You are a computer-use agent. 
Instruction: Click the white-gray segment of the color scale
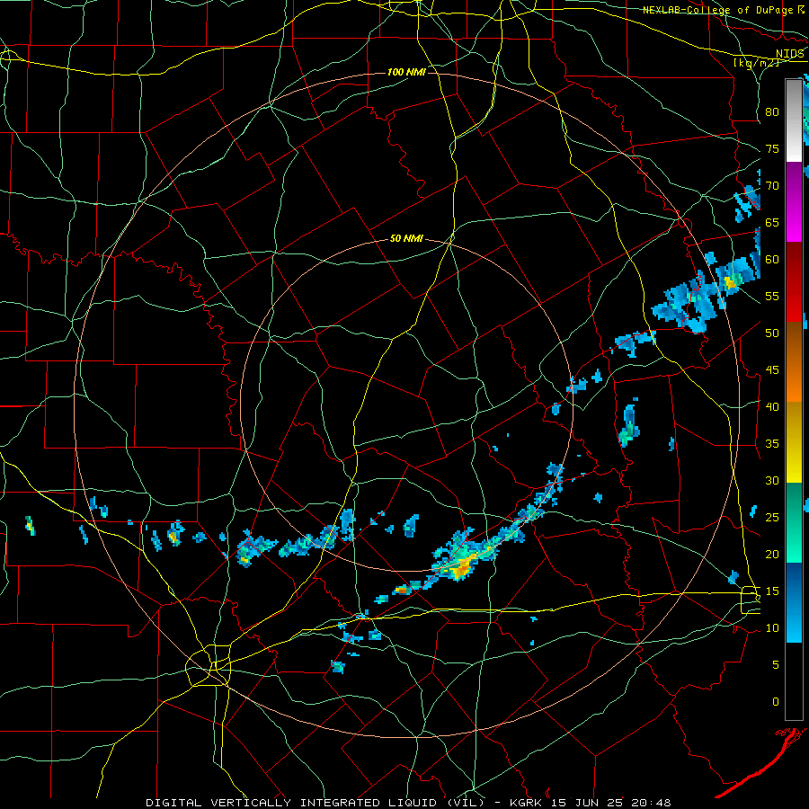pos(794,120)
